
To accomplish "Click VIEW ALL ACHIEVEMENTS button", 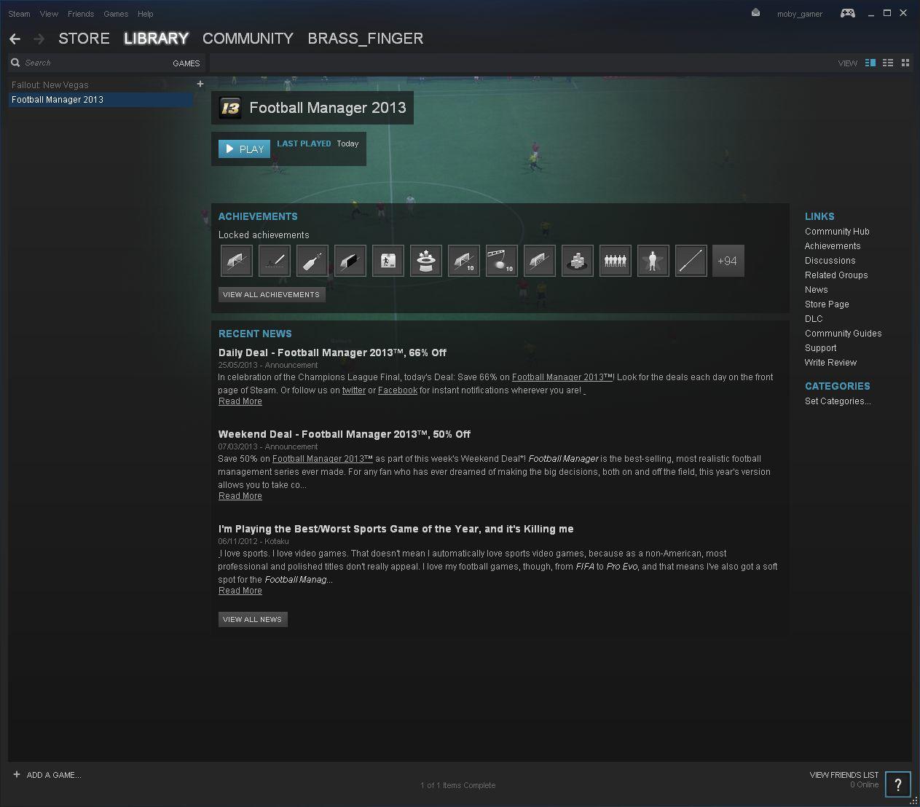I will (x=272, y=294).
